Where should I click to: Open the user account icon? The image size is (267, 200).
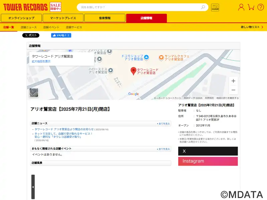[x=241, y=7]
